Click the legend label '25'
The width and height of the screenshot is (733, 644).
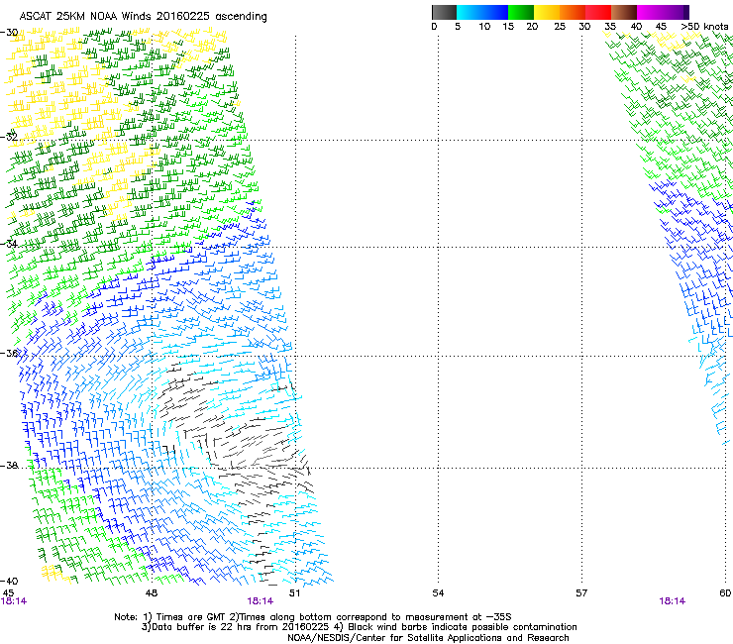tap(560, 27)
